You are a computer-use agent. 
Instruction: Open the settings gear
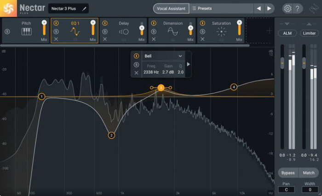(287, 8)
